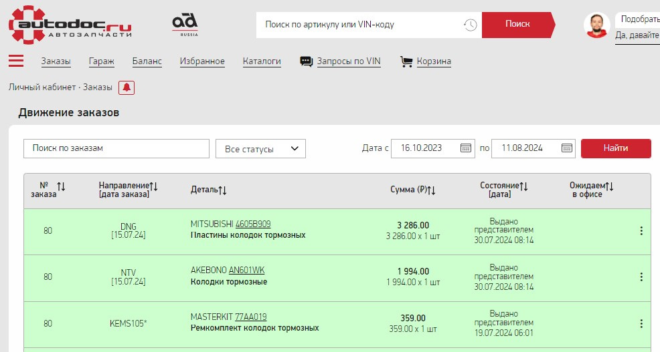Sort by Направление column arrows

pos(154,186)
